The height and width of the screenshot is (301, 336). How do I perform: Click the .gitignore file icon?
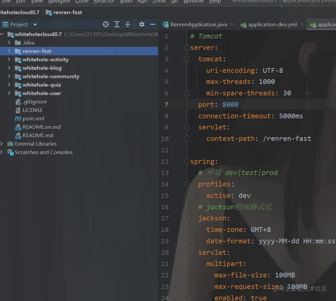pyautogui.click(x=18, y=102)
